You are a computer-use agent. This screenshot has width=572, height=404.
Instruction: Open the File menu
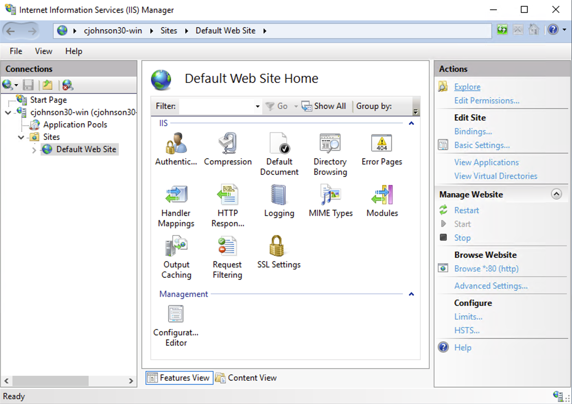[x=16, y=51]
